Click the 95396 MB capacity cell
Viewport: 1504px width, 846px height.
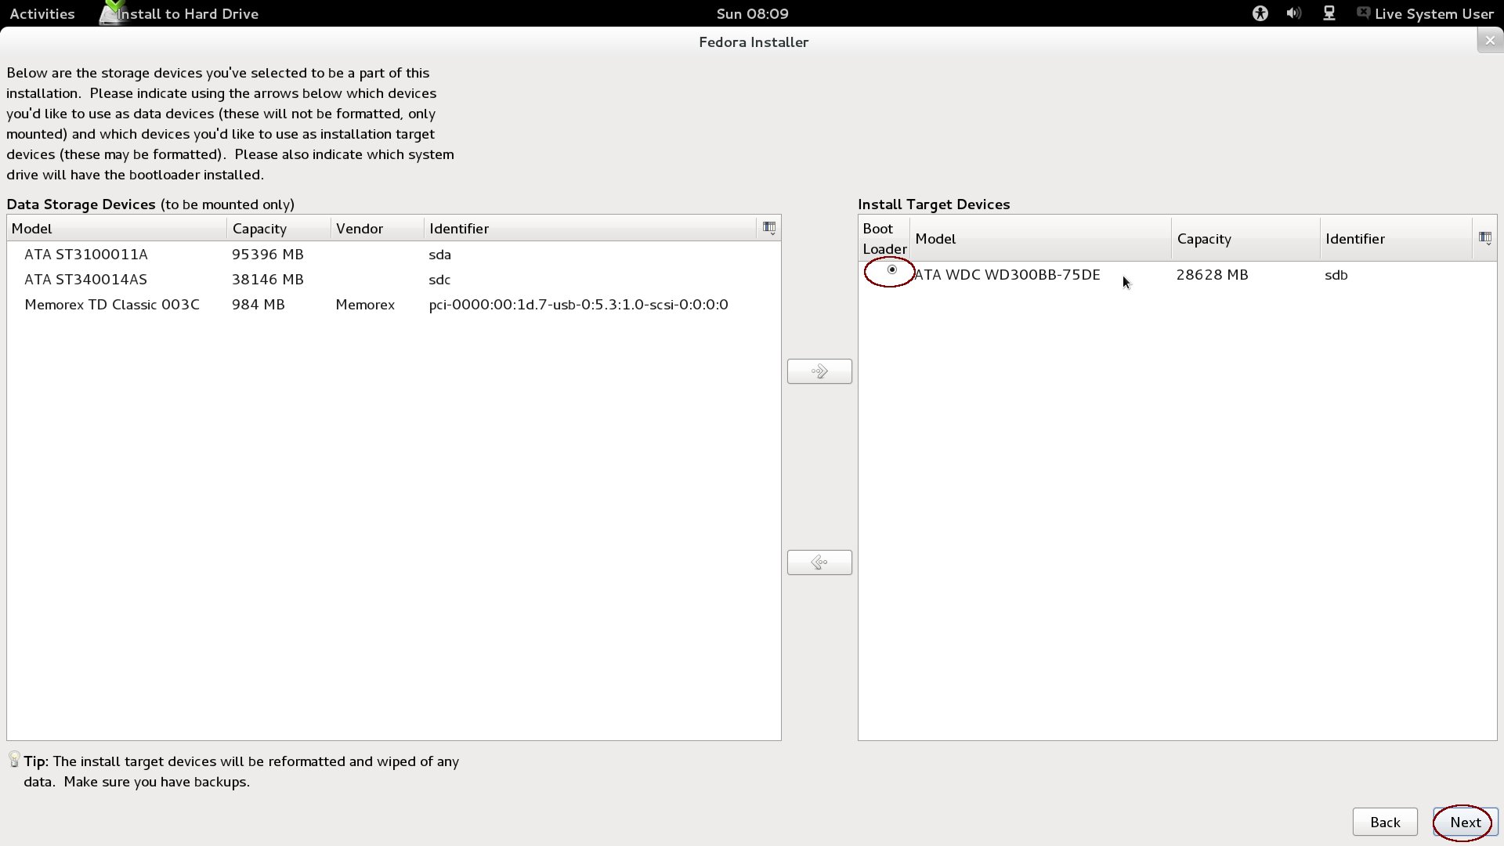[x=268, y=254]
